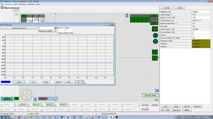Viewport: 213px width, 119px height.
Task: Click the volume speaker tray icon
Action: click(x=189, y=117)
